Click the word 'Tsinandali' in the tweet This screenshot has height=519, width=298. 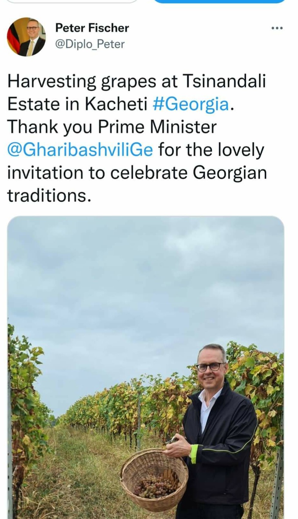coord(224,81)
